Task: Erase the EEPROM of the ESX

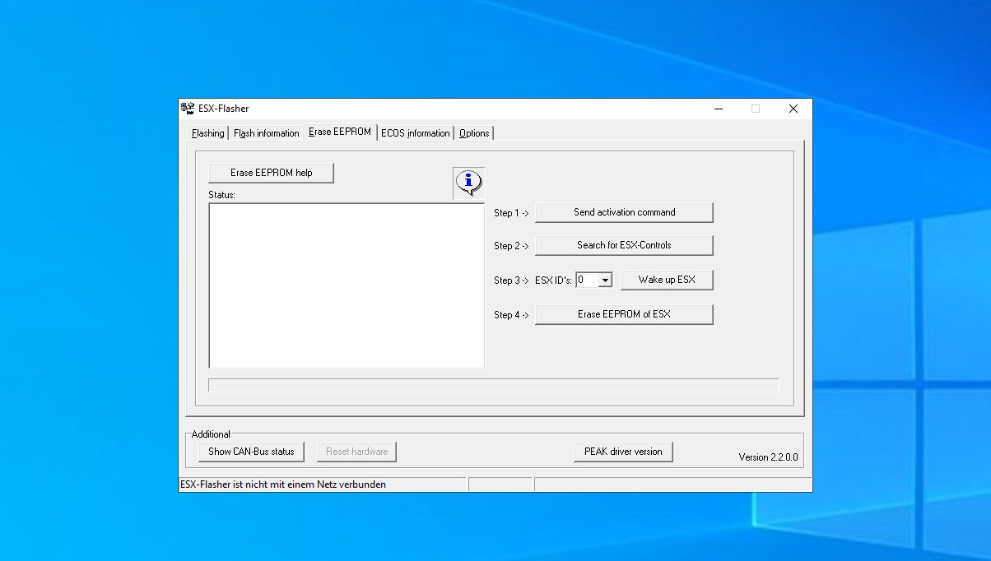Action: coord(624,314)
